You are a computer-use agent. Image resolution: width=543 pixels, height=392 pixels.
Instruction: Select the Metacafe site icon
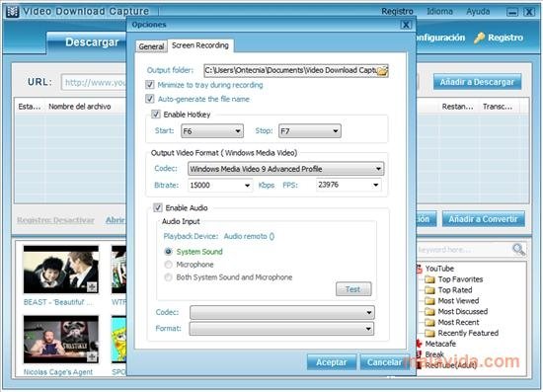[x=419, y=344]
